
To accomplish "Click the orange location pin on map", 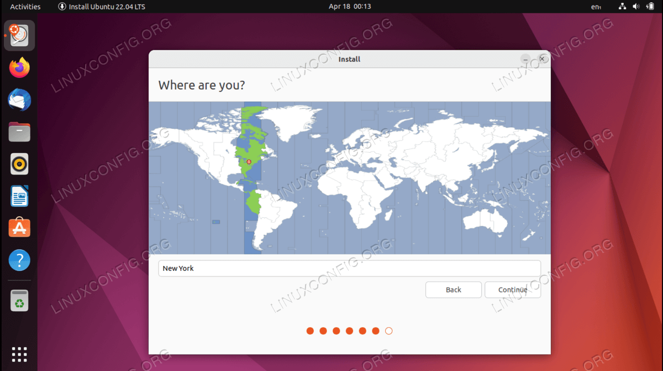I will (249, 162).
